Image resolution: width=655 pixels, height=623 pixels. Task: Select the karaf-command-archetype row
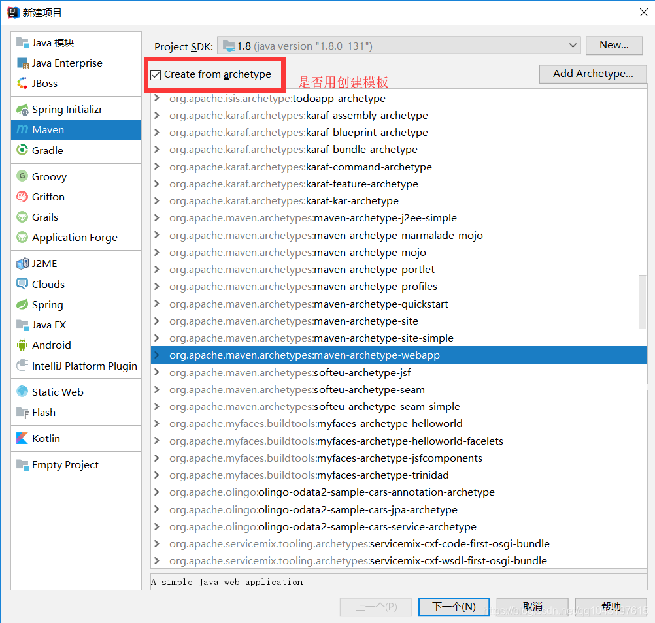(x=399, y=167)
